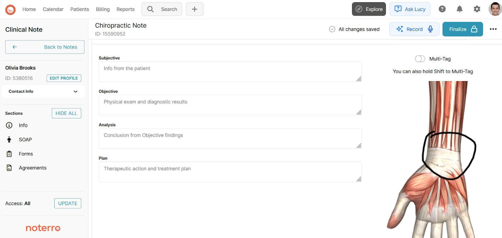Open the Reports menu
The height and width of the screenshot is (238, 502).
[x=125, y=9]
